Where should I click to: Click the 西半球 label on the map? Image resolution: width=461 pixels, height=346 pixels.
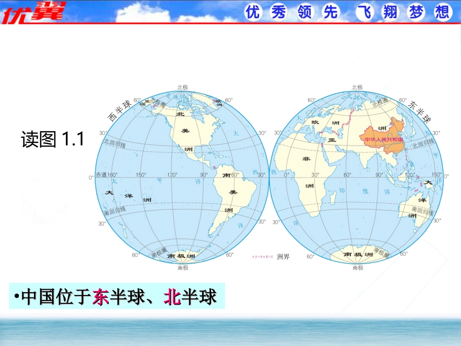119,111
